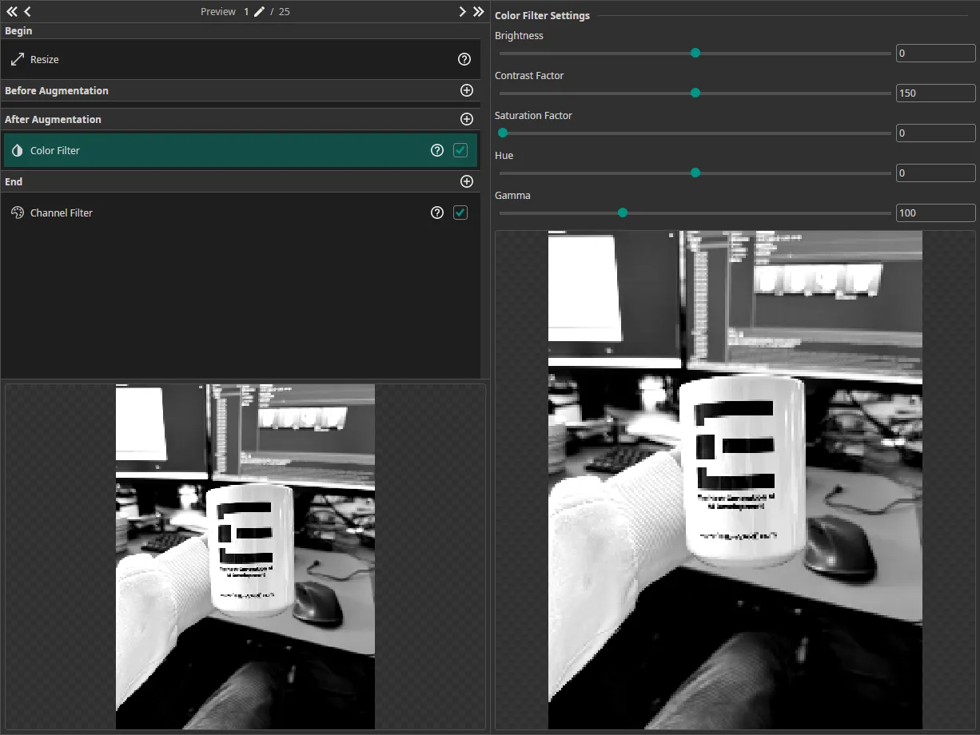
Task: Toggle the Color Filter step active state
Action: (x=460, y=149)
